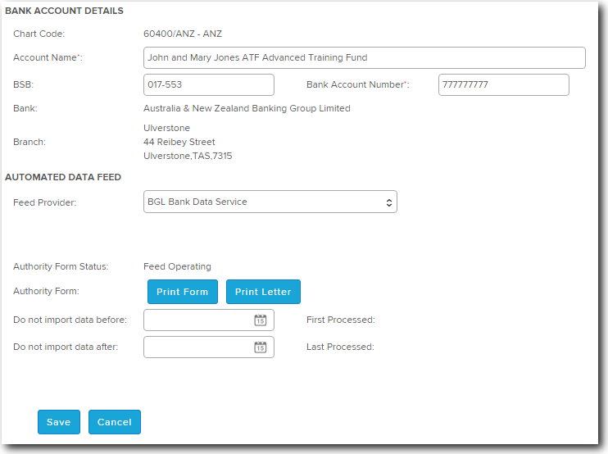The image size is (608, 454).
Task: Click the Last Processed label
Action: point(340,347)
